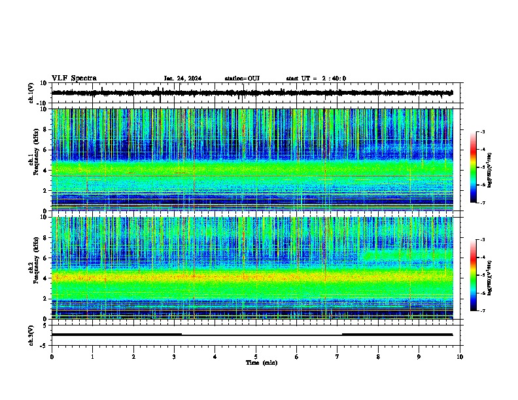
Task: Select the date text "Jan. 24, 2024"
Action: (x=182, y=78)
